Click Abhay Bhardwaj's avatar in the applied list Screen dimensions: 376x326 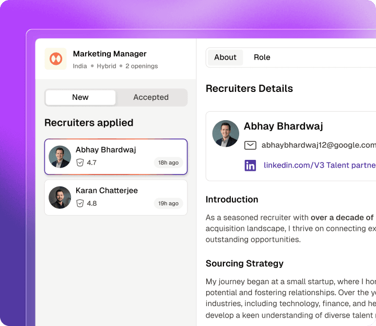pyautogui.click(x=60, y=157)
